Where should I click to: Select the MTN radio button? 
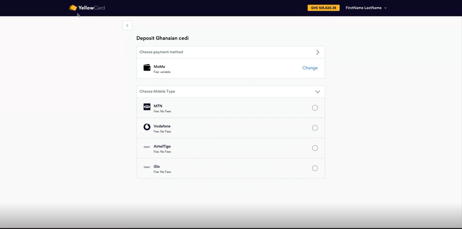315,108
